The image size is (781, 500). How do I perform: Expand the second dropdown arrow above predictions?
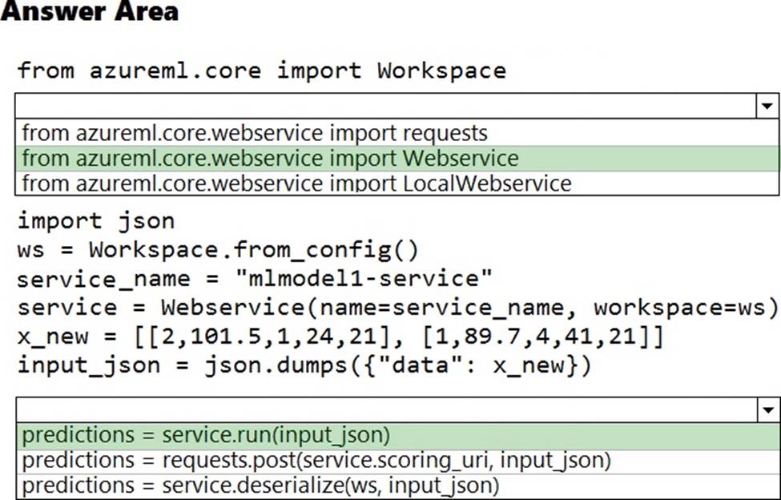tap(767, 410)
